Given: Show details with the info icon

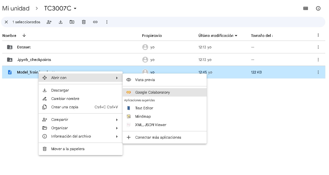Looking at the screenshot, I should tap(318, 8).
